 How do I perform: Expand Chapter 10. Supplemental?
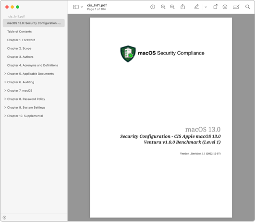point(5,116)
